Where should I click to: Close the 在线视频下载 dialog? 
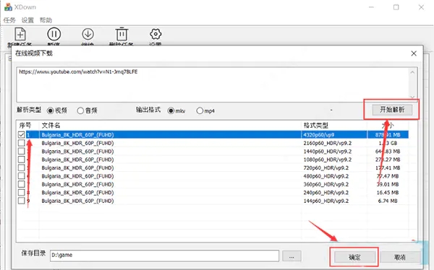pyautogui.click(x=414, y=53)
